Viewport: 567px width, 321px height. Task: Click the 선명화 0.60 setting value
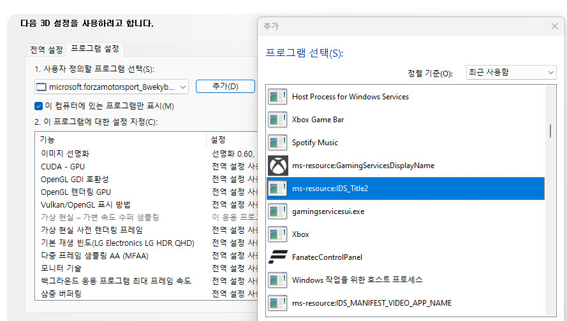(233, 154)
